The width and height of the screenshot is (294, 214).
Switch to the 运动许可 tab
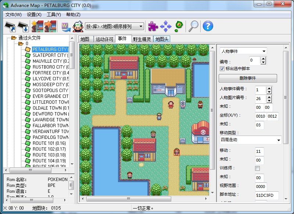click(x=104, y=39)
